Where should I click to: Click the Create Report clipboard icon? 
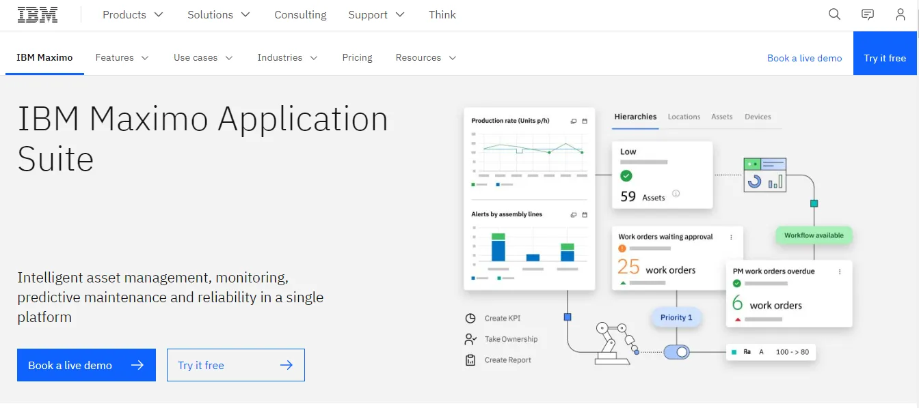pyautogui.click(x=470, y=360)
